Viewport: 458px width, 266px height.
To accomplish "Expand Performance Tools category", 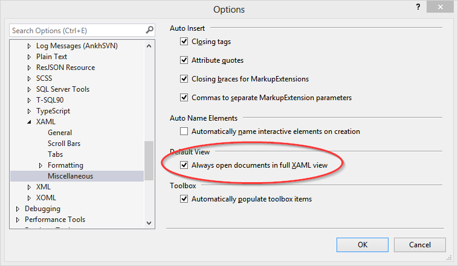I will pos(18,220).
